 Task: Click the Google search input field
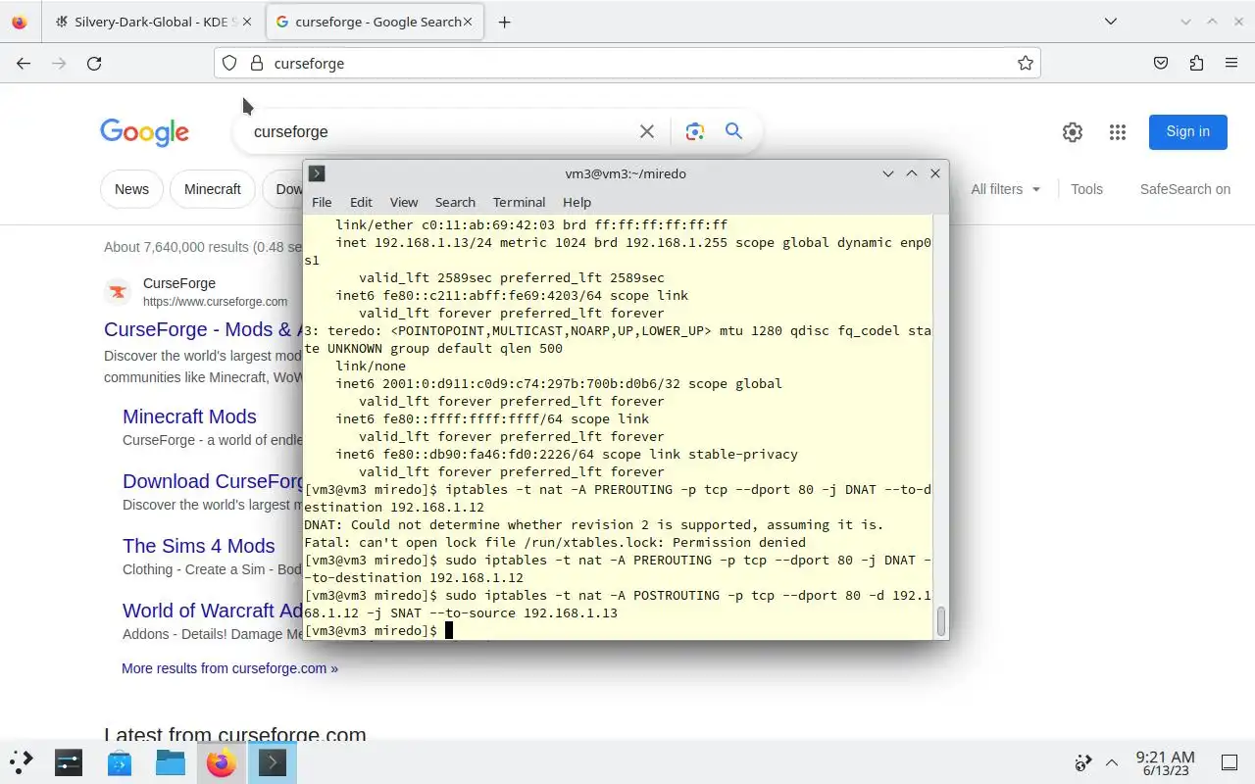pos(441,131)
